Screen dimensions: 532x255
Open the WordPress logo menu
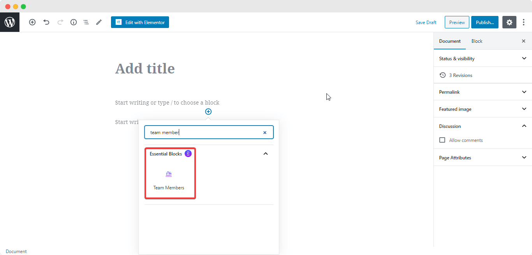point(10,22)
